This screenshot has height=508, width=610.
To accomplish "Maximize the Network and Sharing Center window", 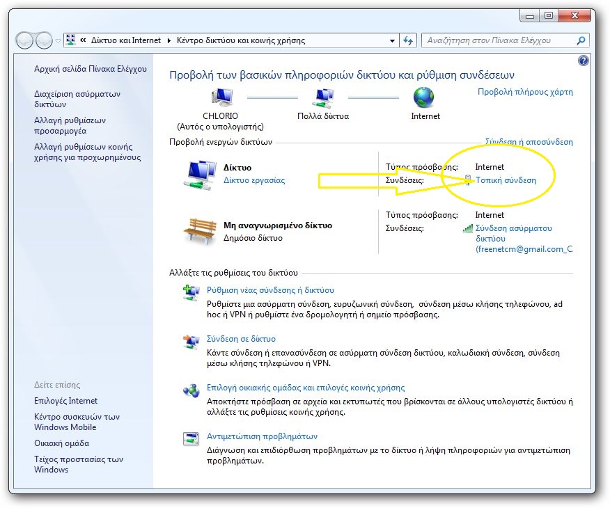I will (x=549, y=16).
